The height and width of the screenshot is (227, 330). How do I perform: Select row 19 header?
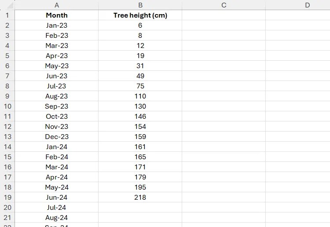(7, 198)
